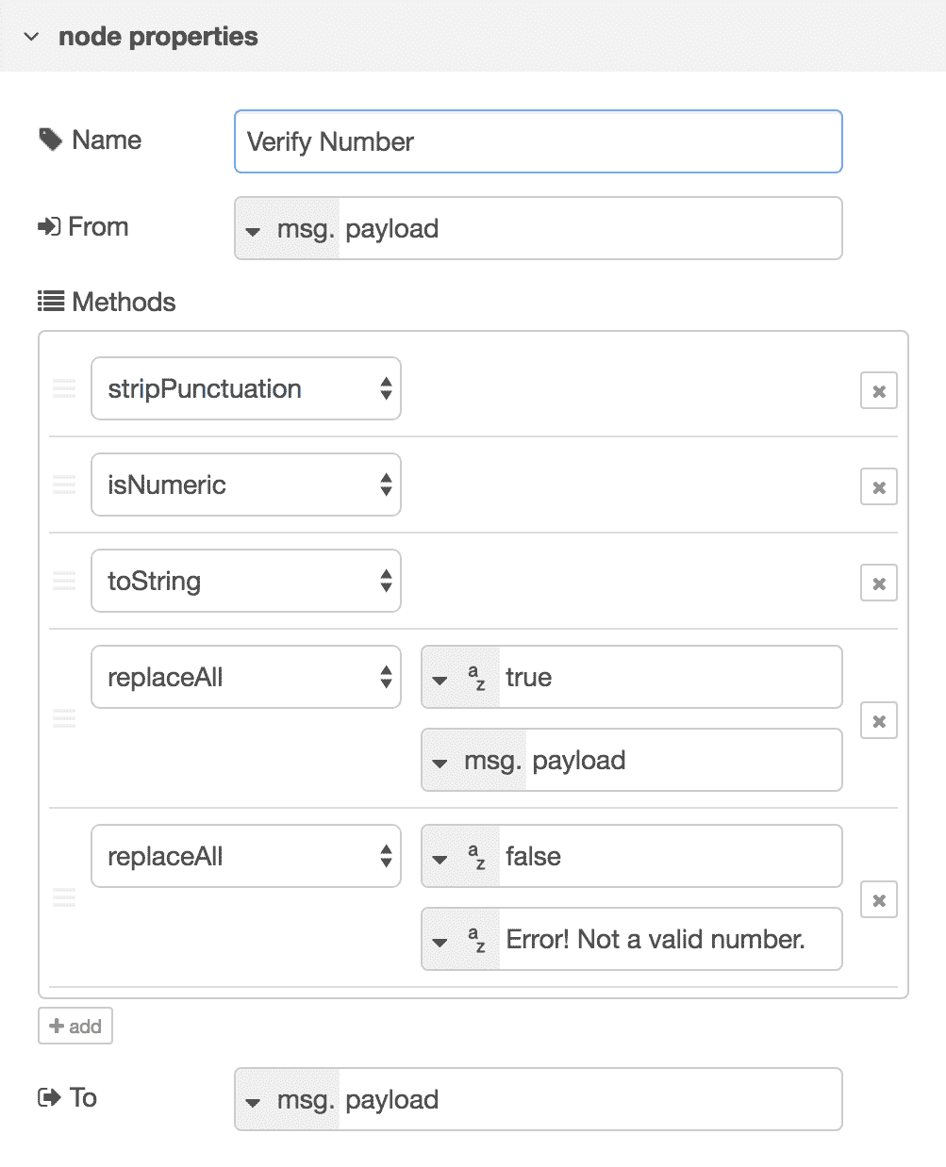
Task: Open the second replaceAll method dropdown
Action: (245, 856)
